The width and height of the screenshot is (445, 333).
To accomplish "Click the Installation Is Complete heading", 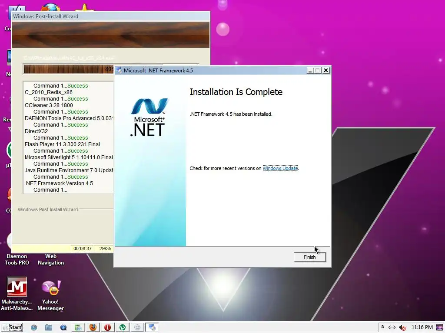I will tap(236, 92).
